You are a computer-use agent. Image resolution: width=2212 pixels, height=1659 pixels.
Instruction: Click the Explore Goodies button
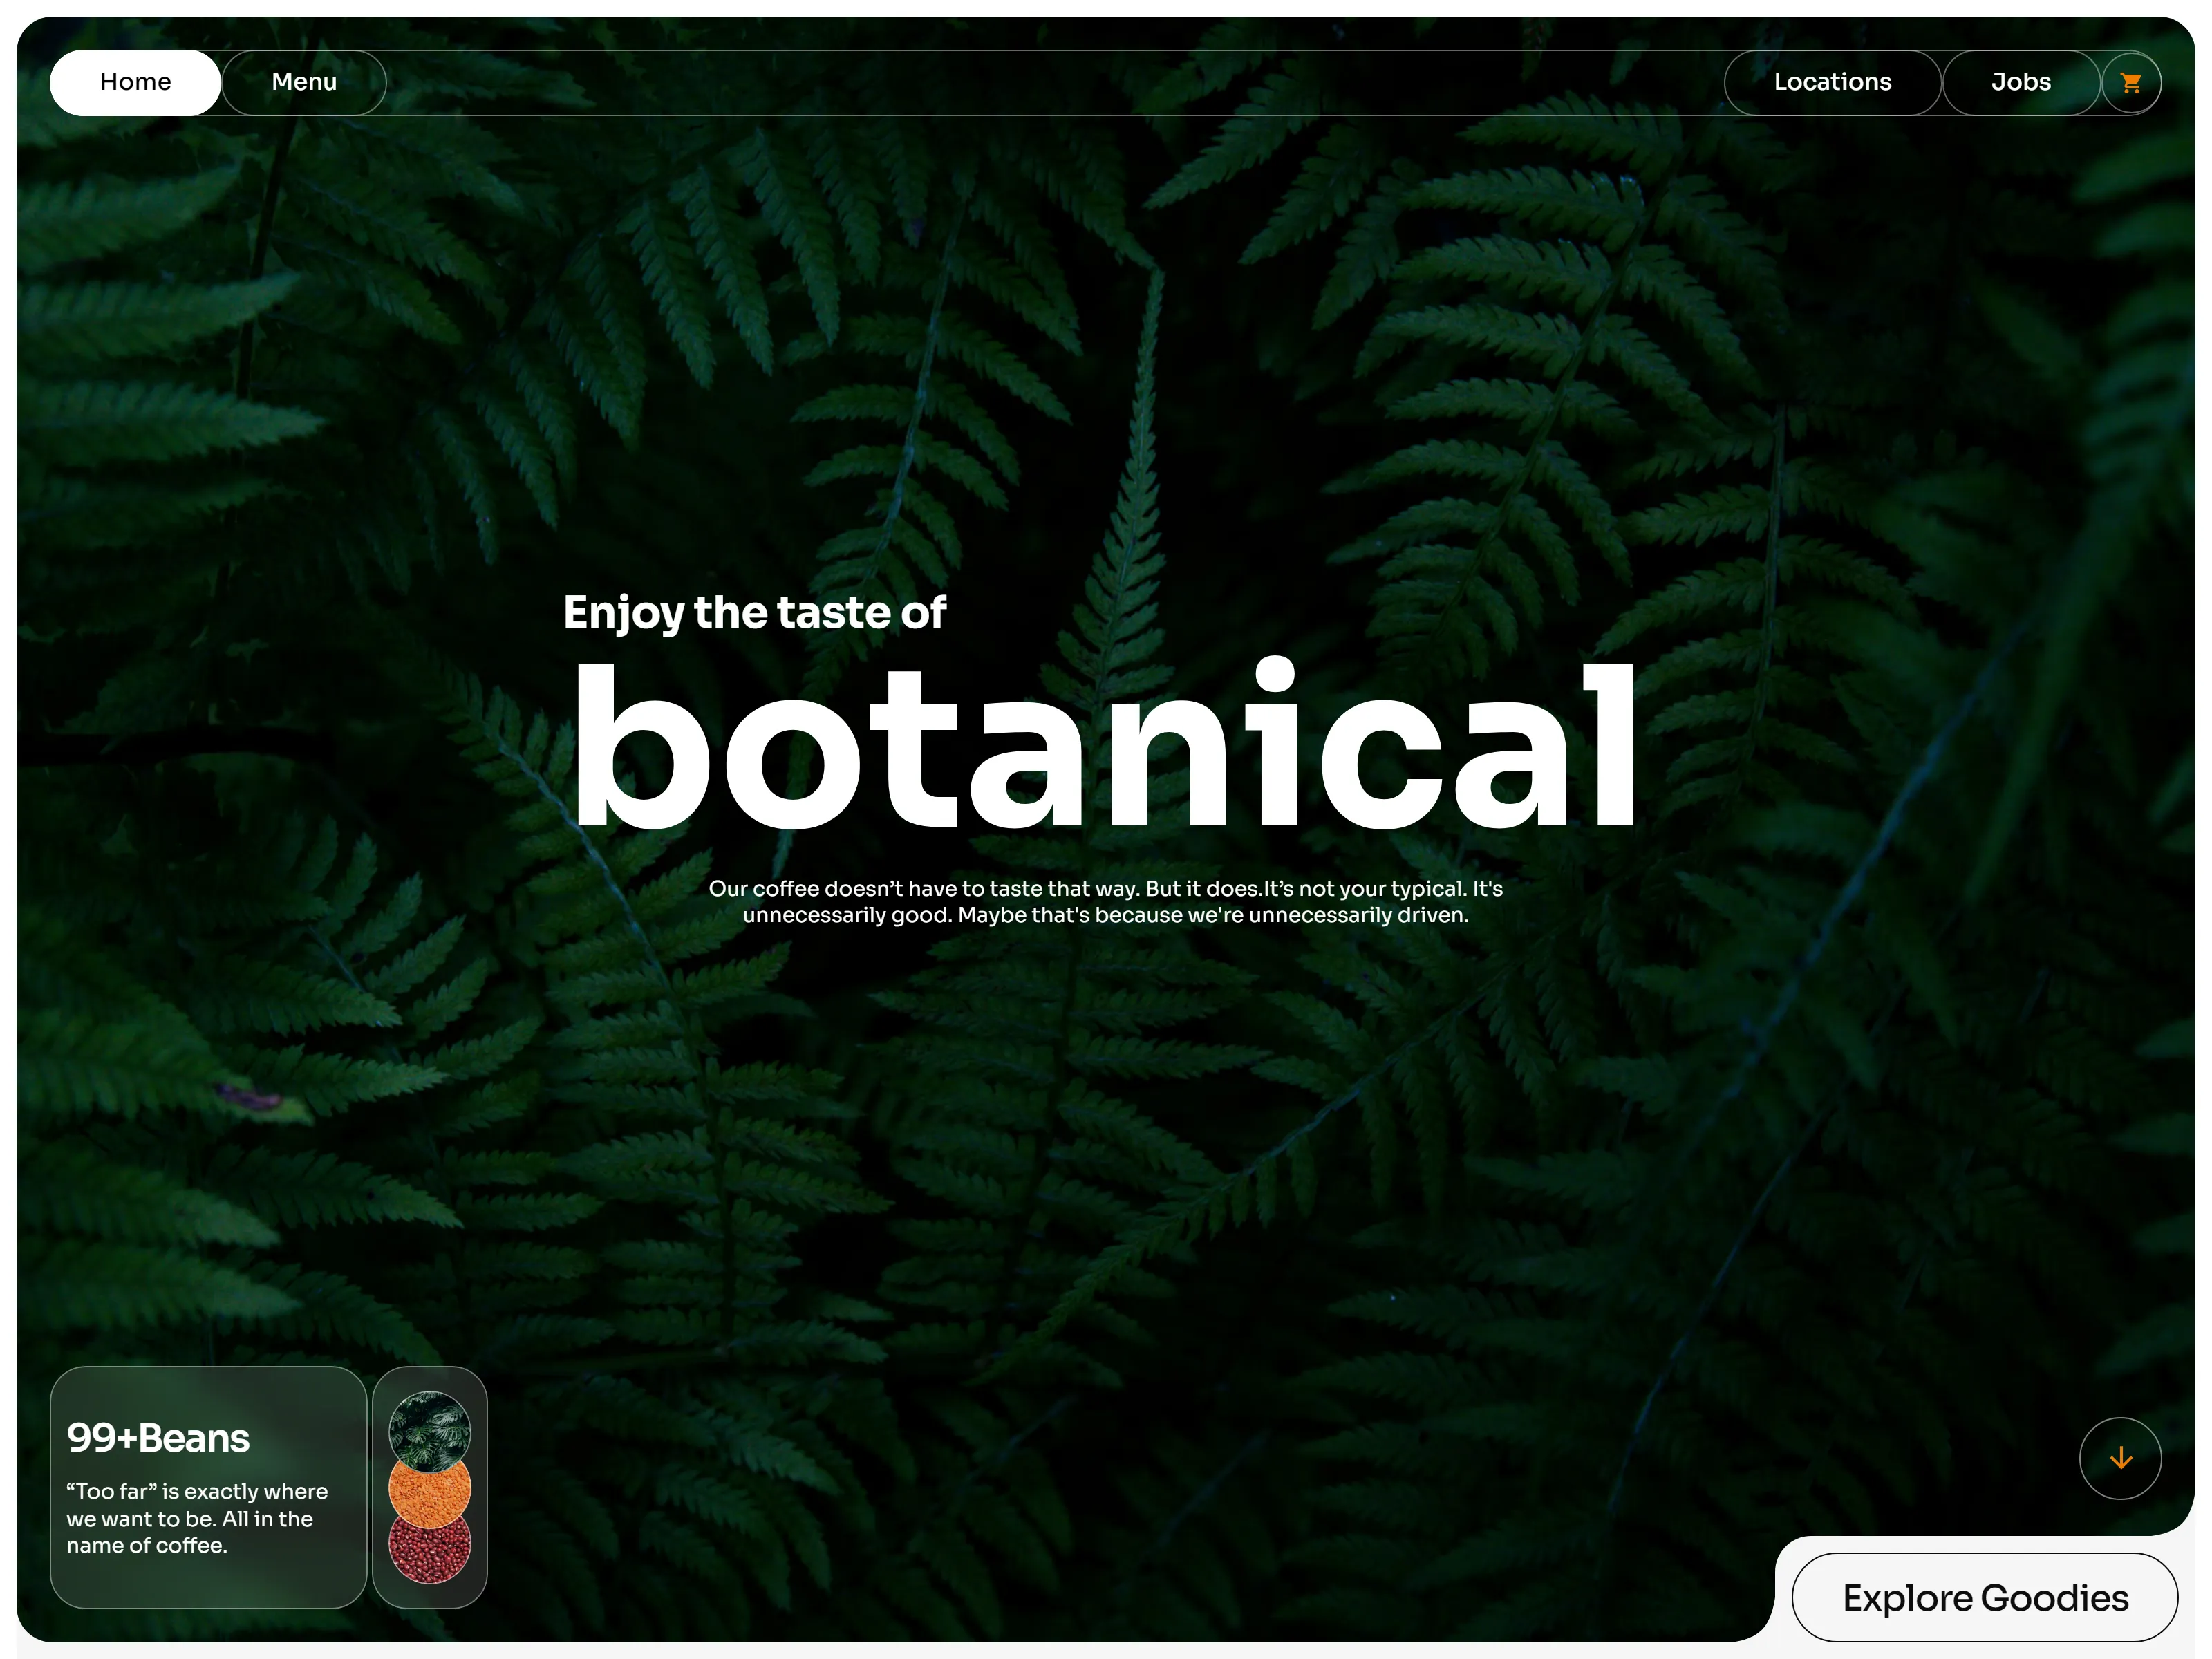[x=1985, y=1597]
